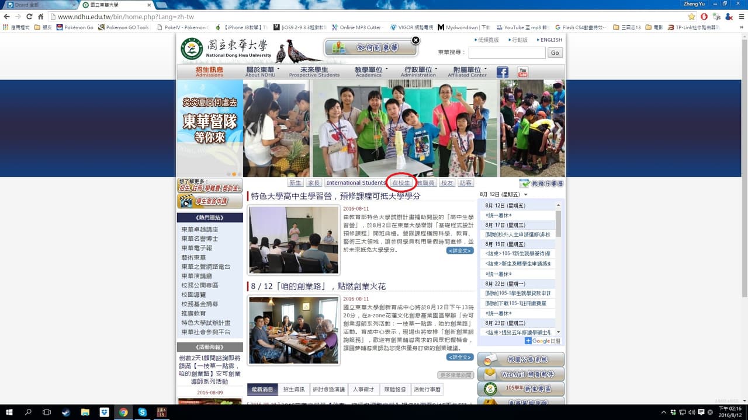The width and height of the screenshot is (748, 420).
Task: Open the 家長 audience link
Action: 314,183
